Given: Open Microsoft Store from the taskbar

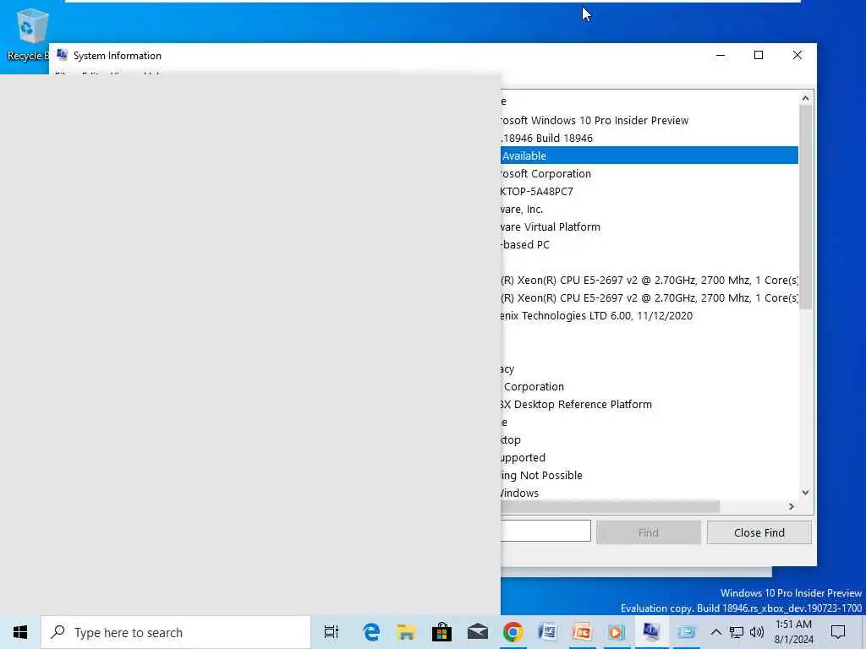Looking at the screenshot, I should point(441,632).
